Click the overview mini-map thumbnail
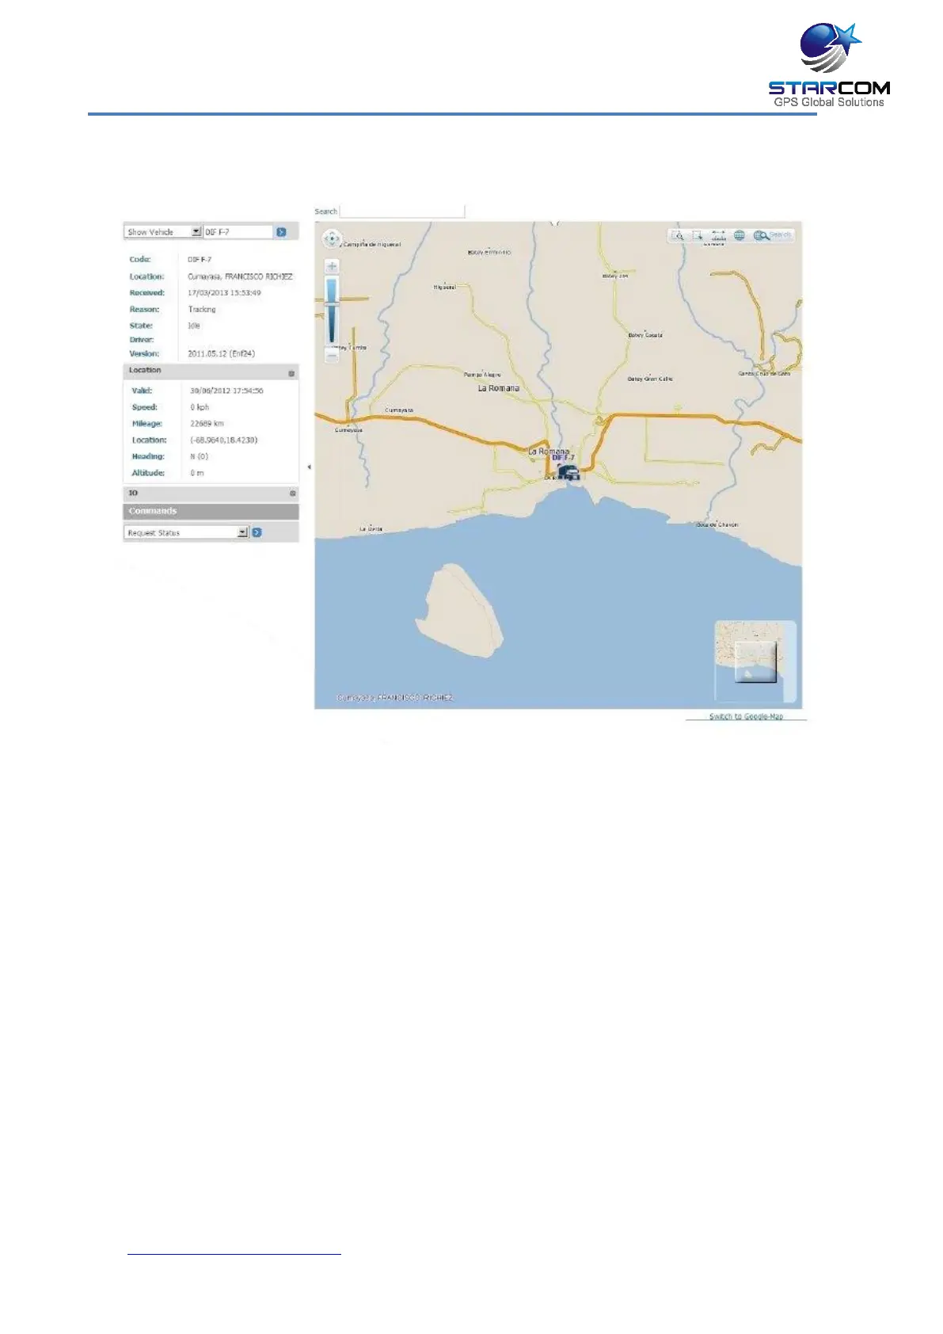Viewport: 943px width, 1334px height. (755, 661)
